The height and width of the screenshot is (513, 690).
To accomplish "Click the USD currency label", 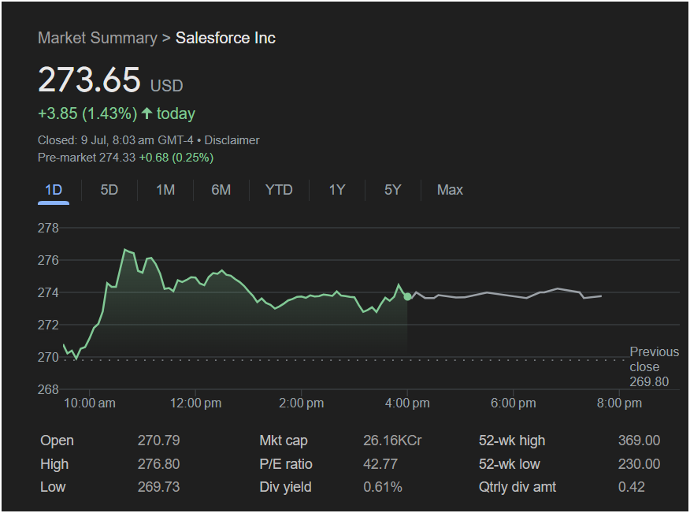I will 167,85.
